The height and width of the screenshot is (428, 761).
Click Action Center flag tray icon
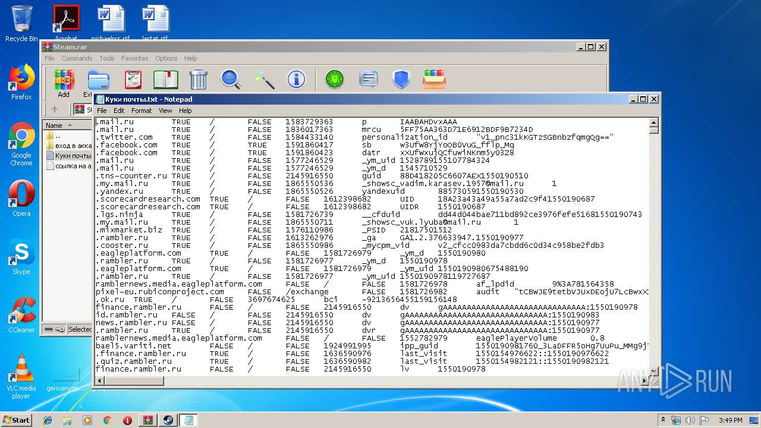coord(705,420)
